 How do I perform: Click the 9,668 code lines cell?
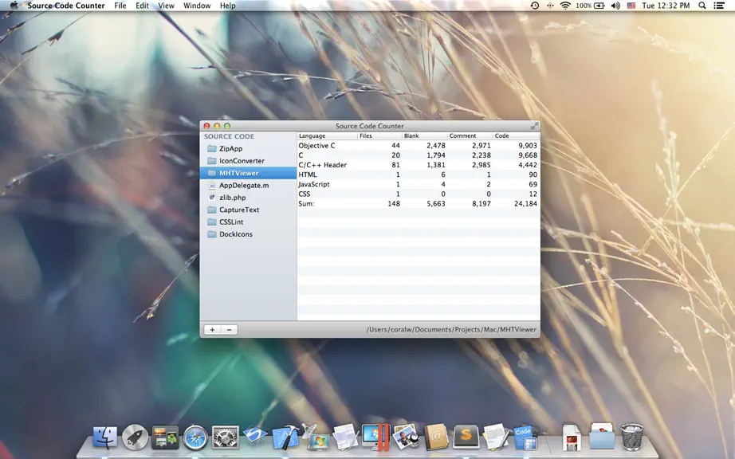[x=528, y=155]
